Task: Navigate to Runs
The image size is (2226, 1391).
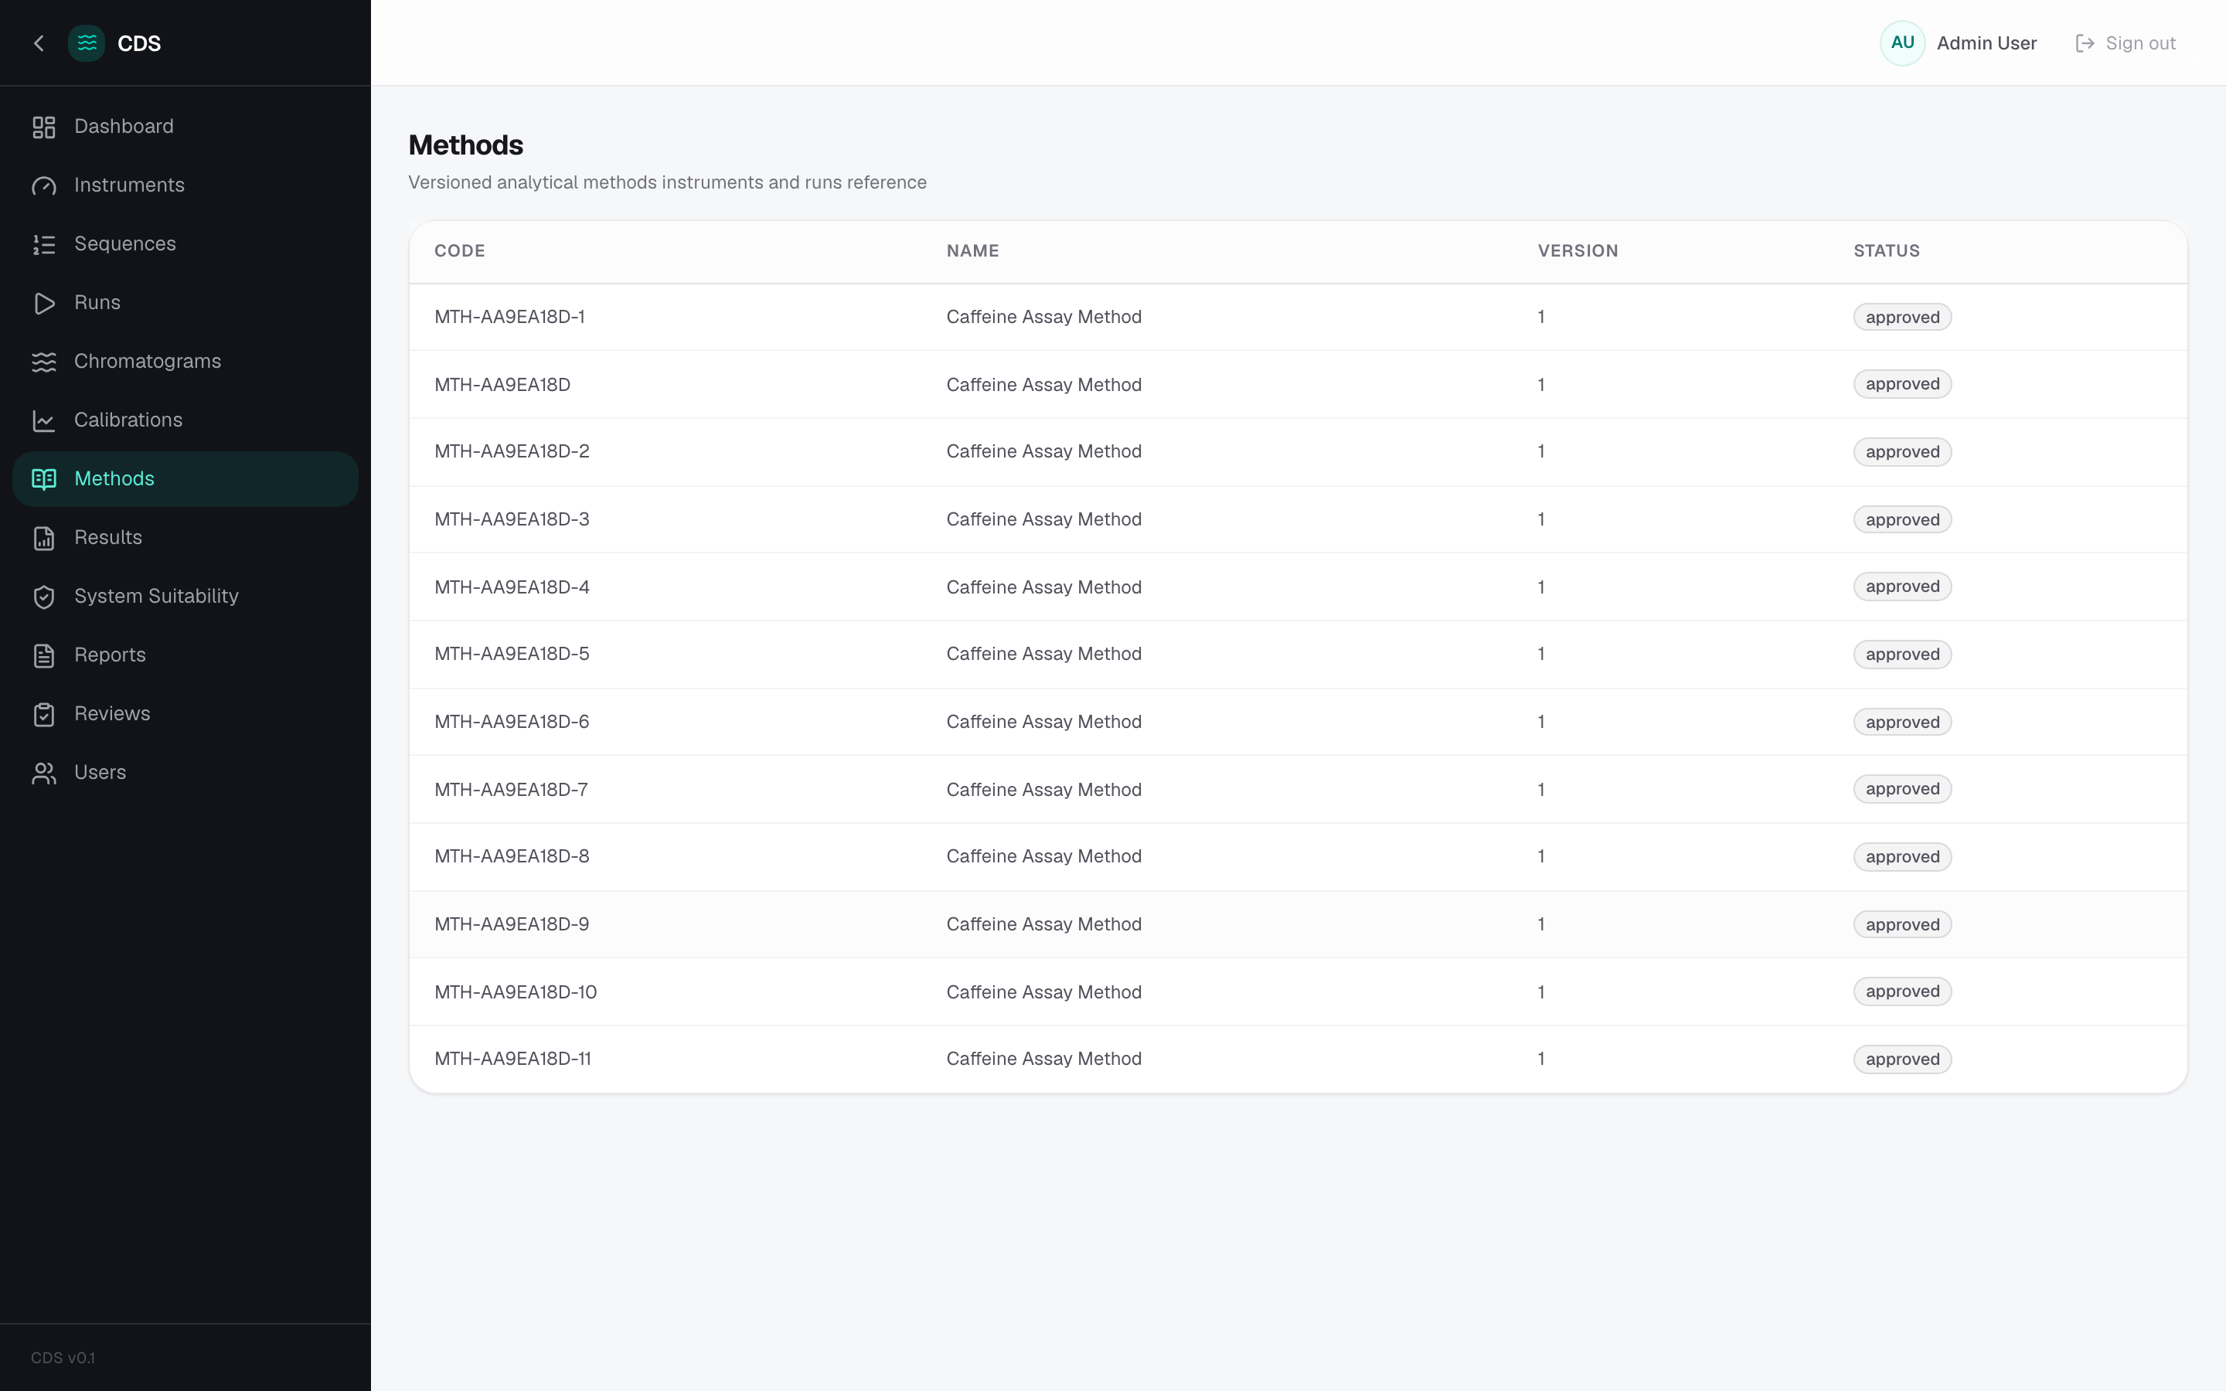Action: 185,304
